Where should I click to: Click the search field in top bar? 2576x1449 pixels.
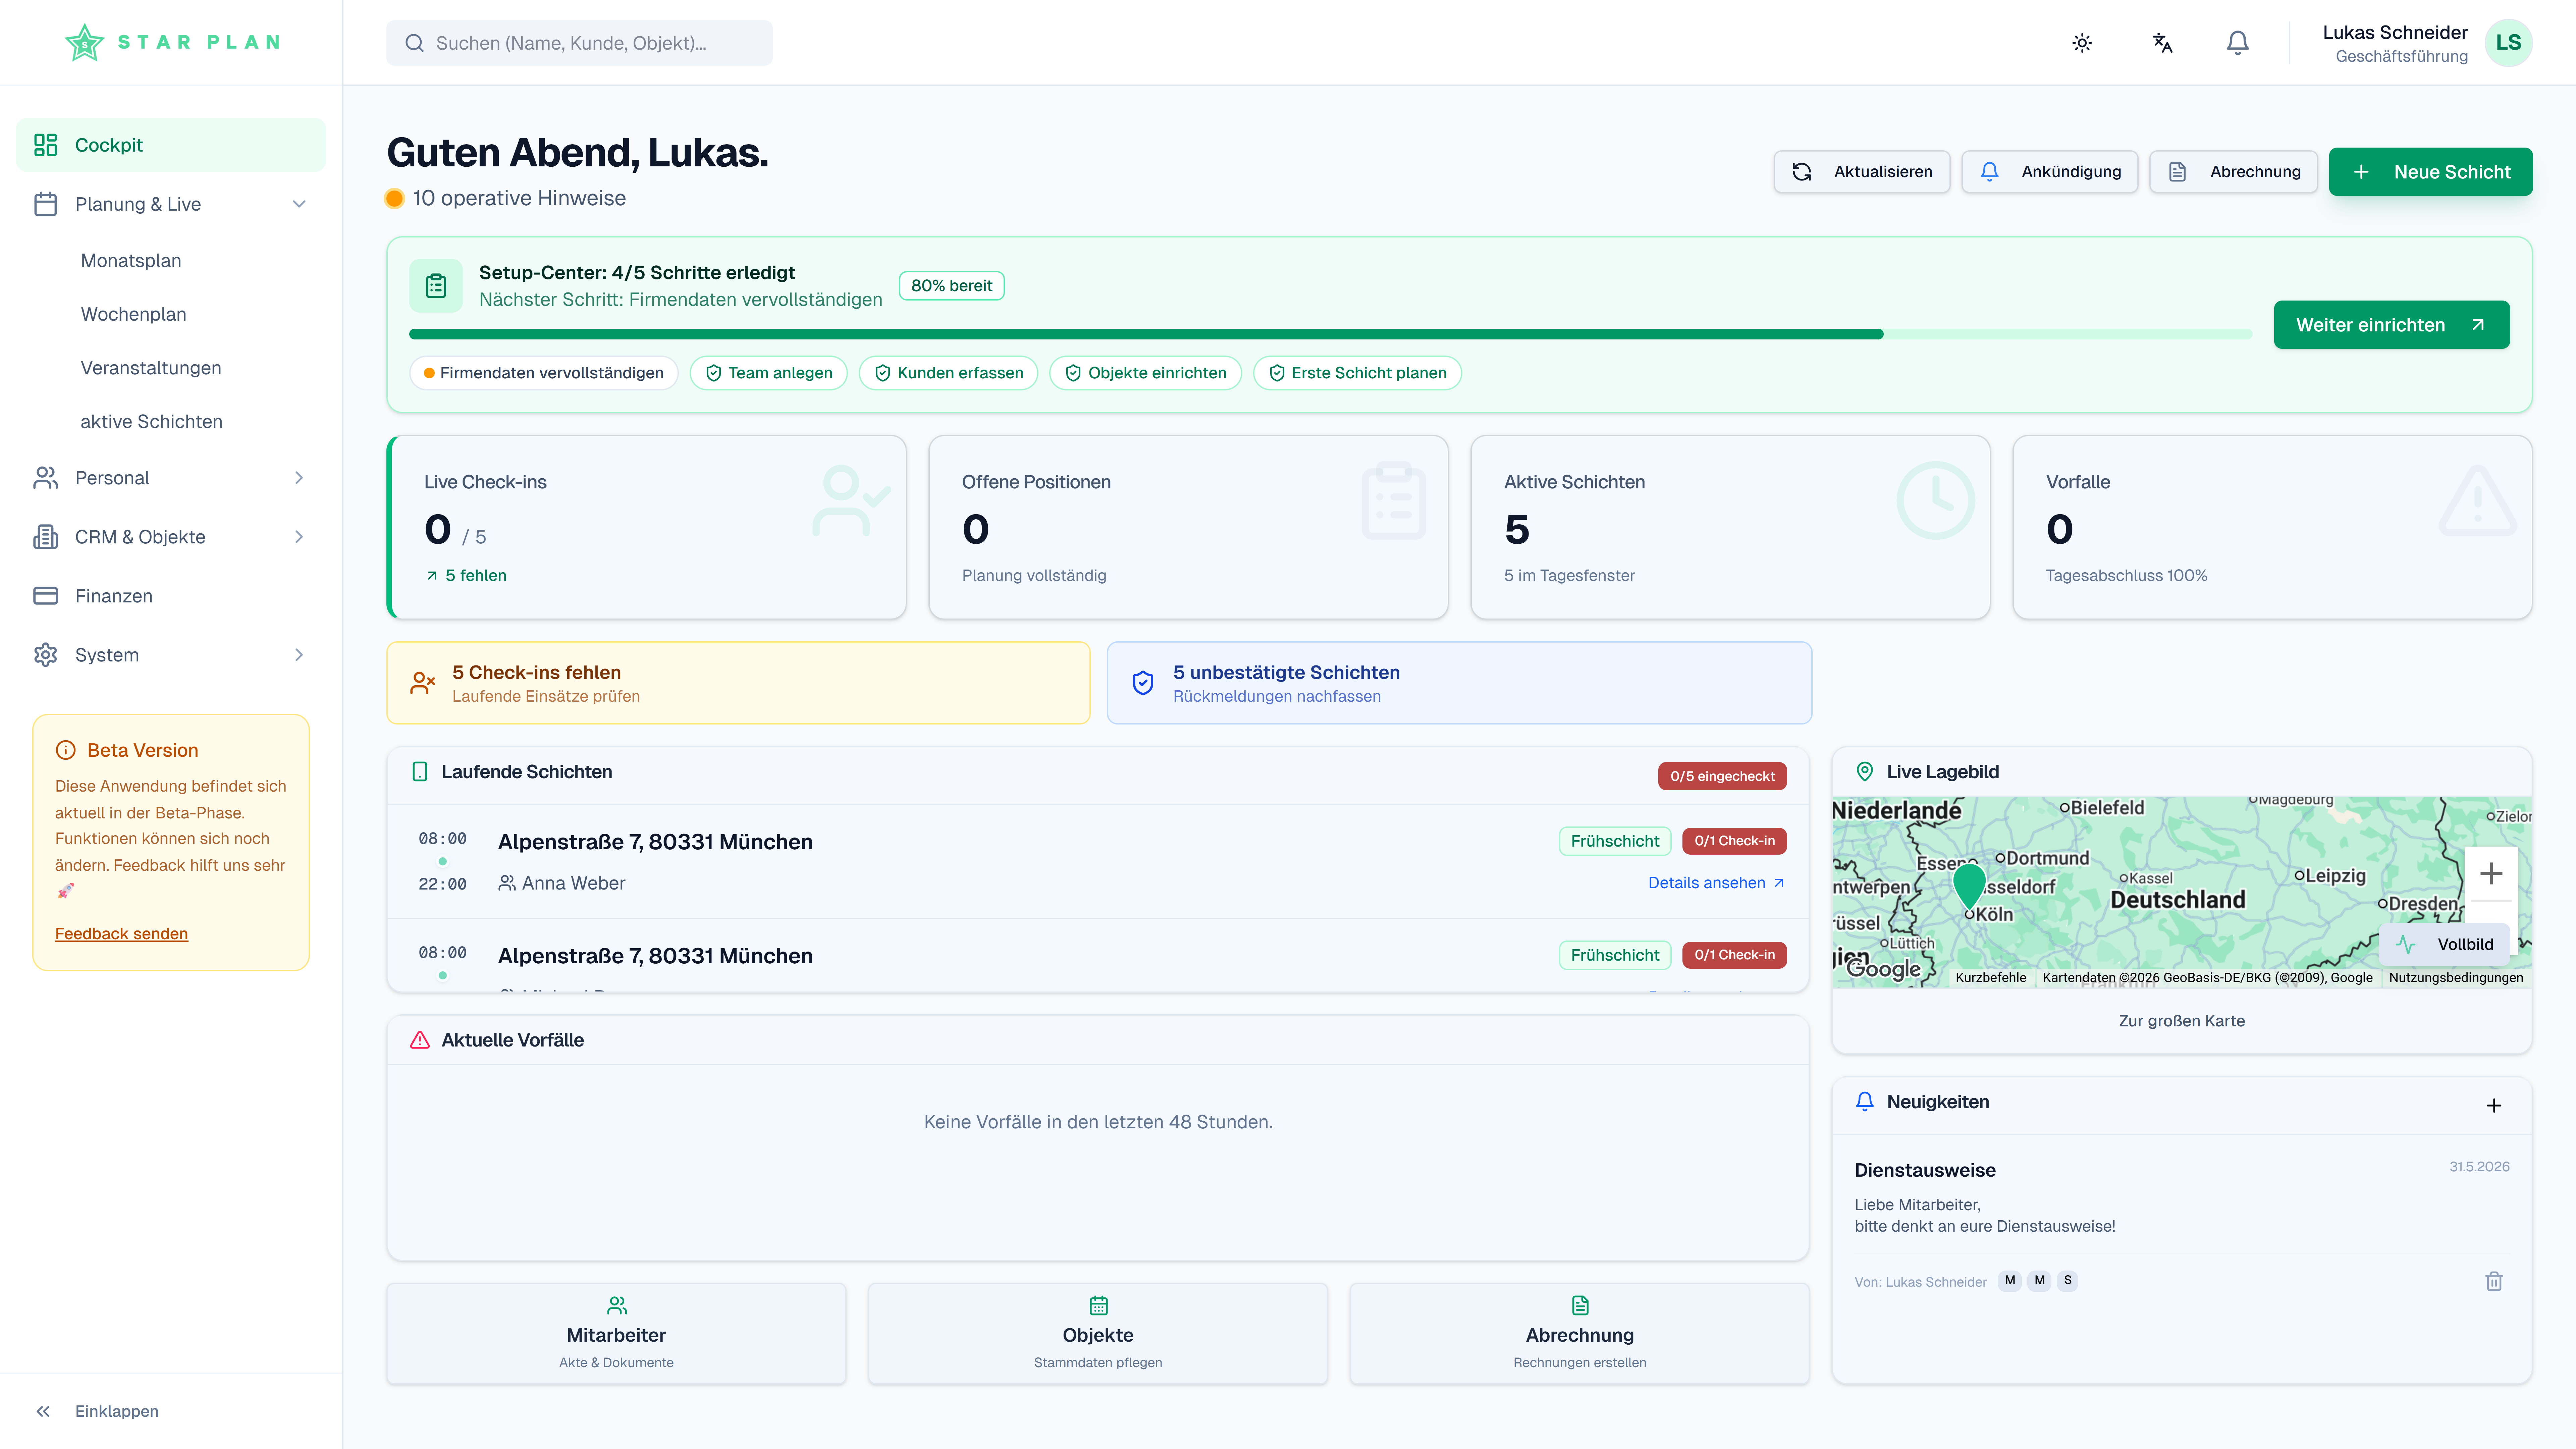point(579,43)
